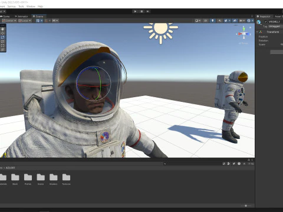Click the cube GameObject icon in the Inspector
Image resolution: width=283 pixels, height=212 pixels.
pos(259,22)
